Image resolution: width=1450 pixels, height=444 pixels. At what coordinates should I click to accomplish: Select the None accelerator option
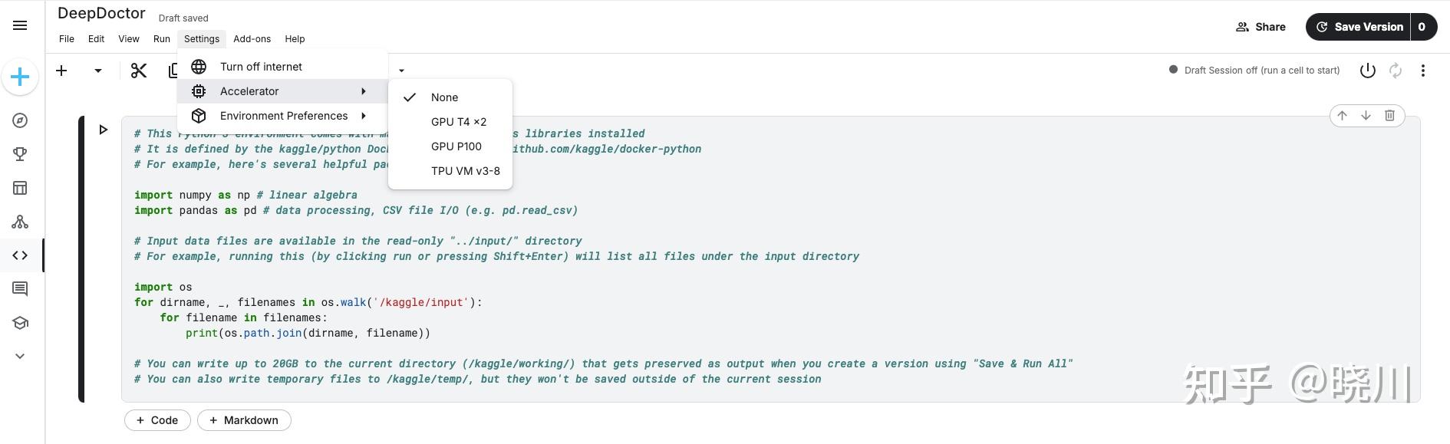pyautogui.click(x=444, y=97)
